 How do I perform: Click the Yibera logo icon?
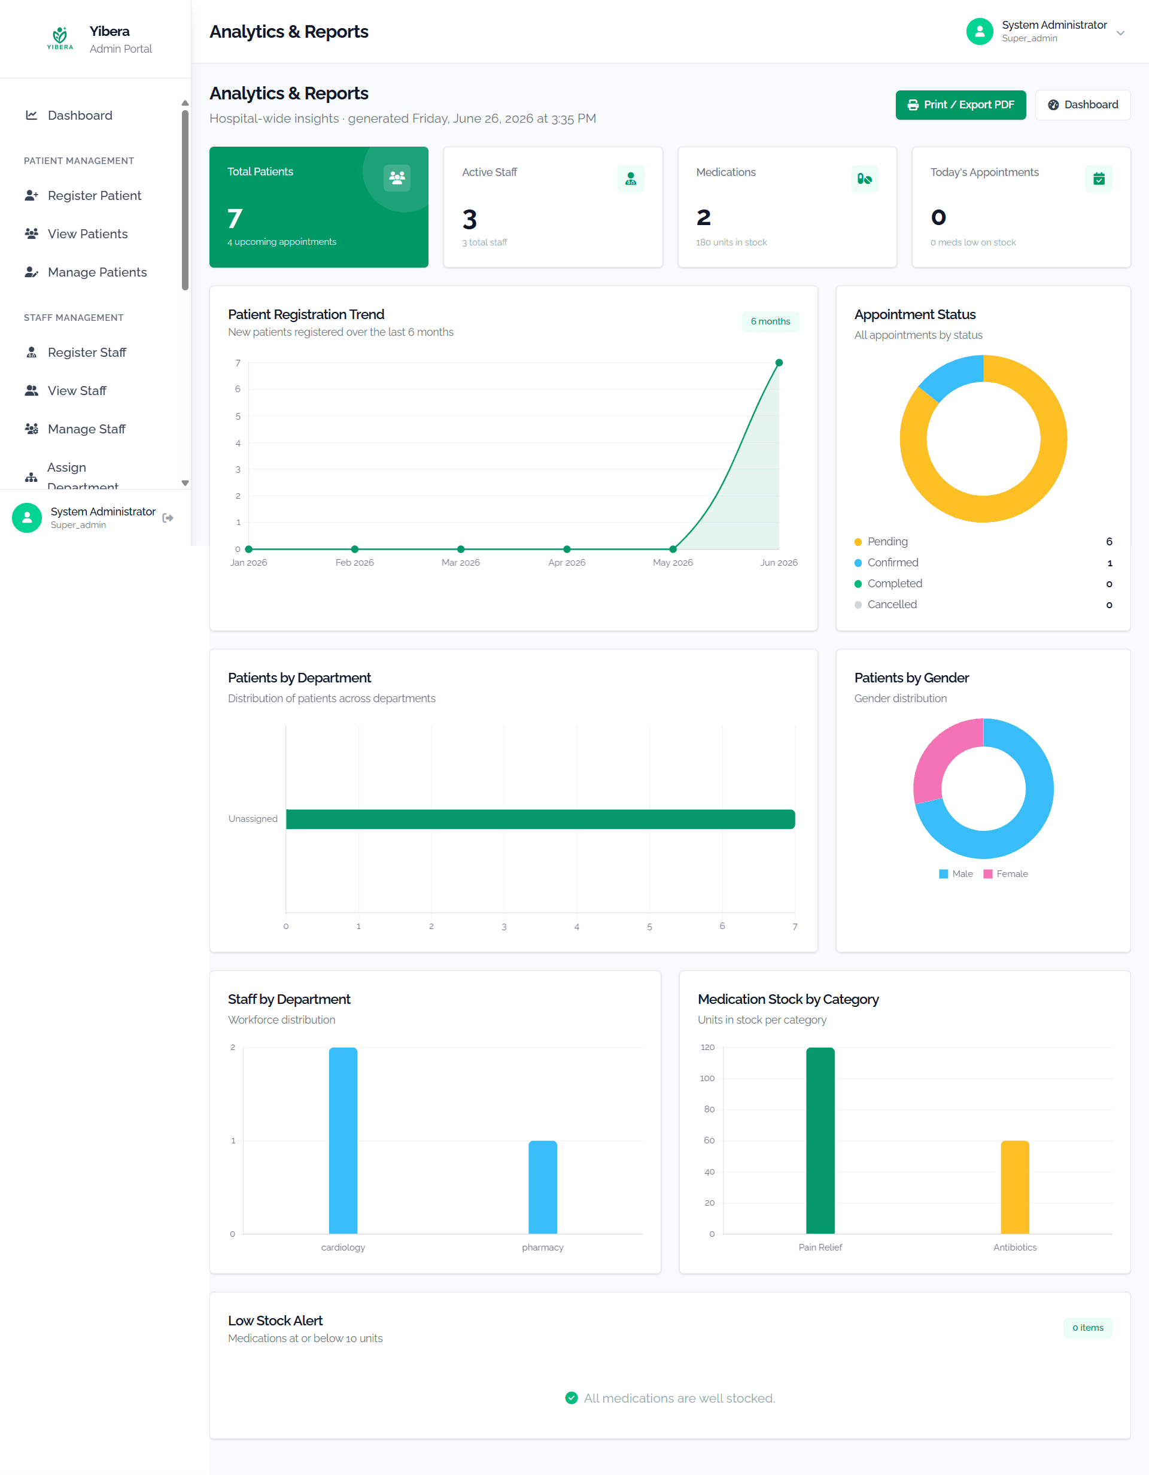click(60, 38)
